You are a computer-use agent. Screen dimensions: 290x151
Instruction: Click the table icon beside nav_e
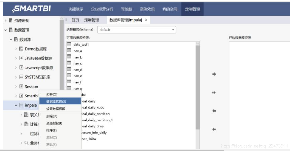tap(69, 75)
